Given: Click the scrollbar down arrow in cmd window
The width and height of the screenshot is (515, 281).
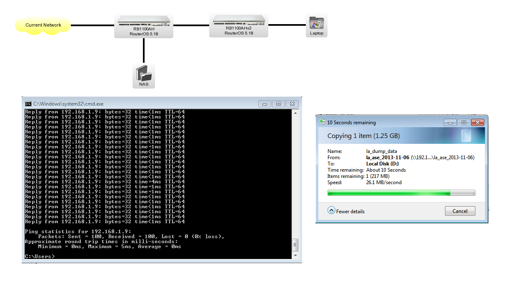Looking at the screenshot, I should click(x=295, y=255).
